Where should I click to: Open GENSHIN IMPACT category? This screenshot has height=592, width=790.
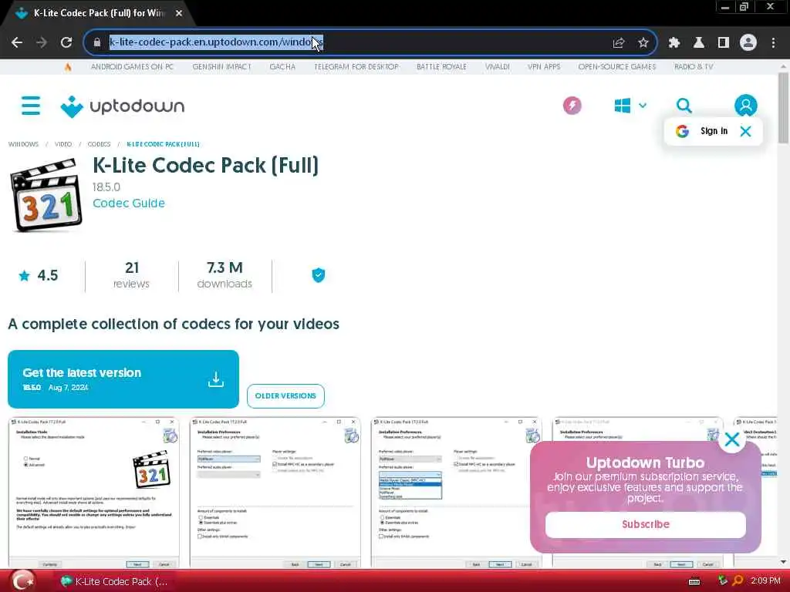221,66
